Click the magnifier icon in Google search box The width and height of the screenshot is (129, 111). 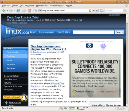pos(125,11)
